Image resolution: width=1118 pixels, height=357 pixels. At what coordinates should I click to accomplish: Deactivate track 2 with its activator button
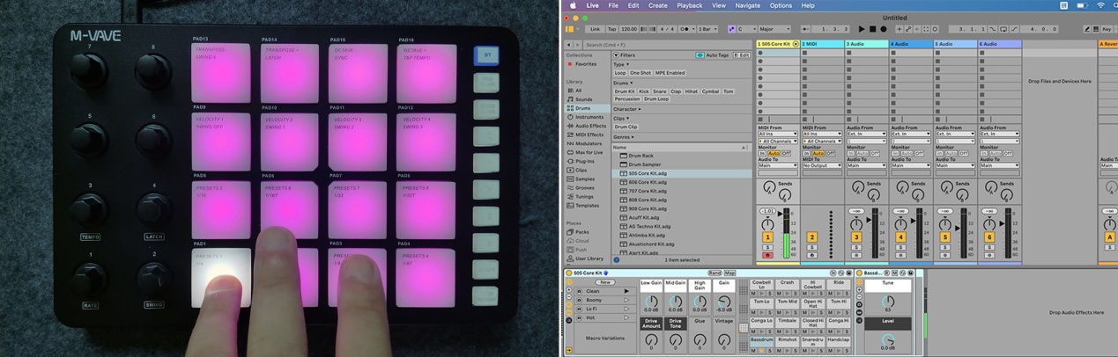811,237
